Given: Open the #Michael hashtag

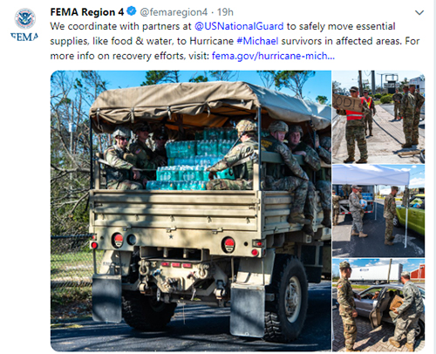Looking at the screenshot, I should 257,41.
